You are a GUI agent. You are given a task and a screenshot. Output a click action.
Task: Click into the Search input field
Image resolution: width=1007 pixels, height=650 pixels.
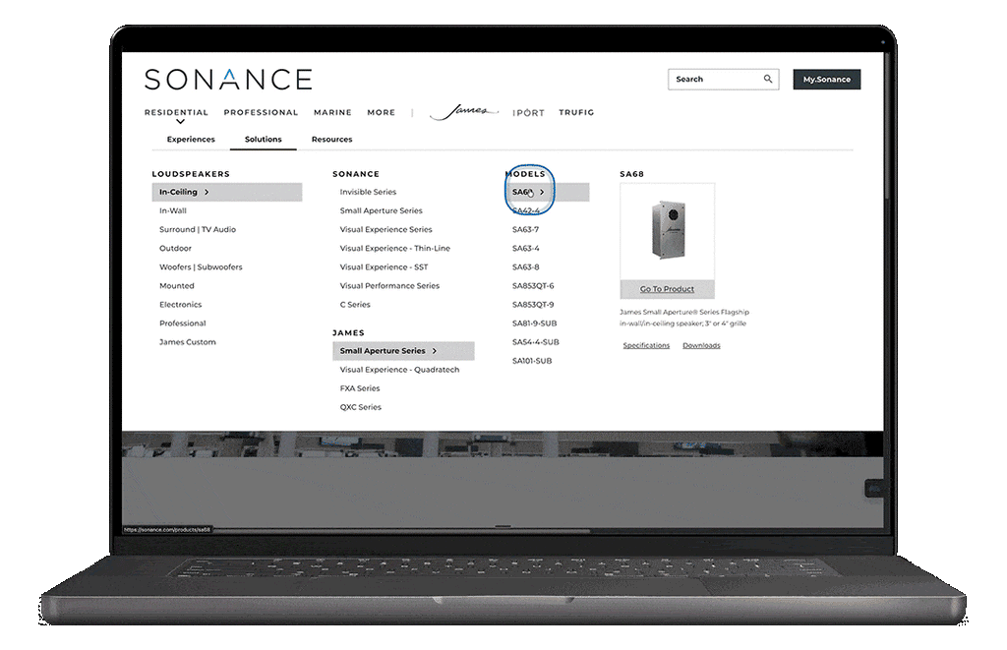pos(713,79)
